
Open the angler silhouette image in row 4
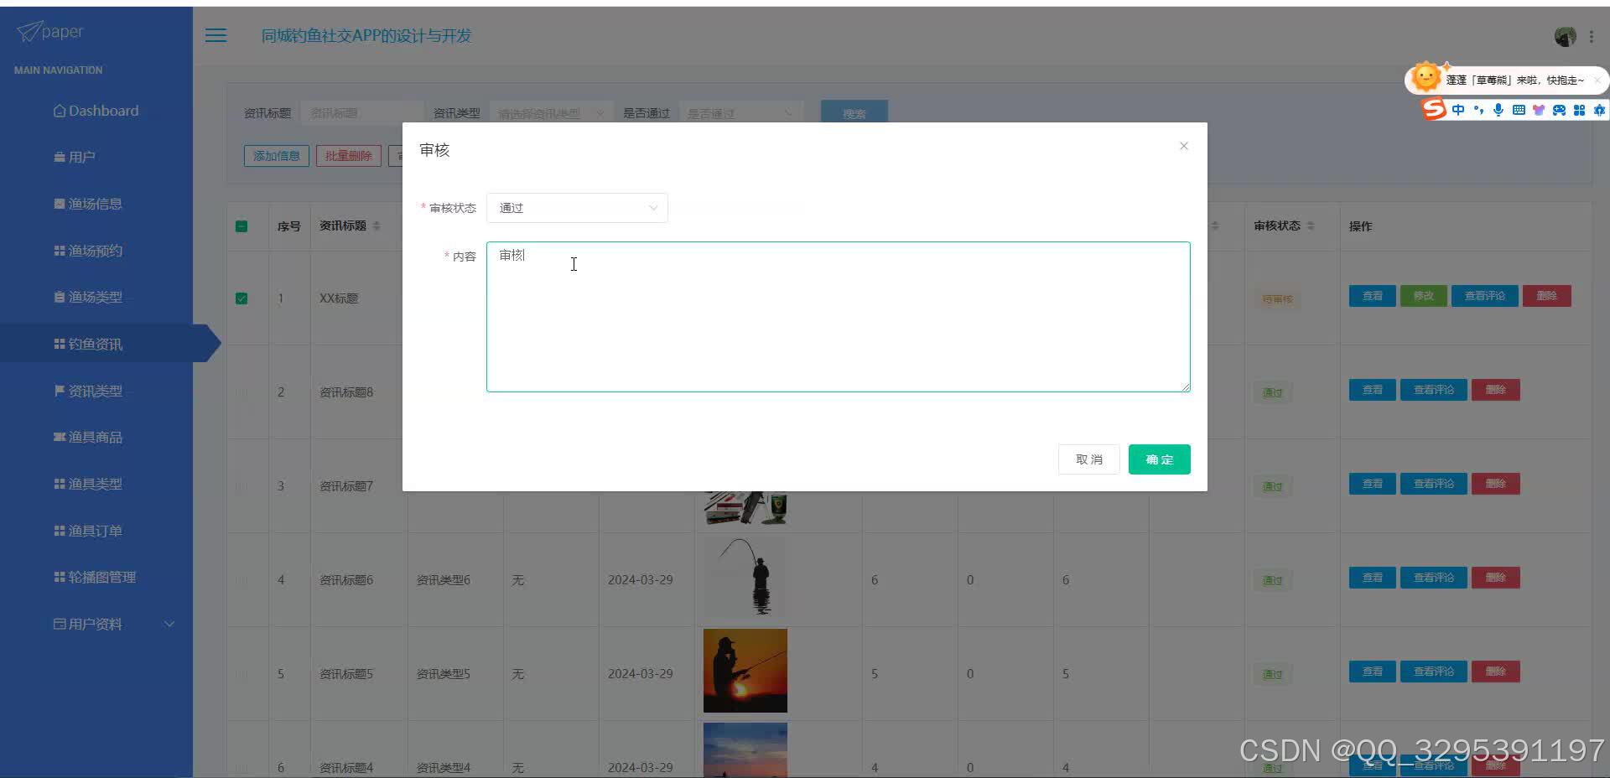(x=745, y=578)
